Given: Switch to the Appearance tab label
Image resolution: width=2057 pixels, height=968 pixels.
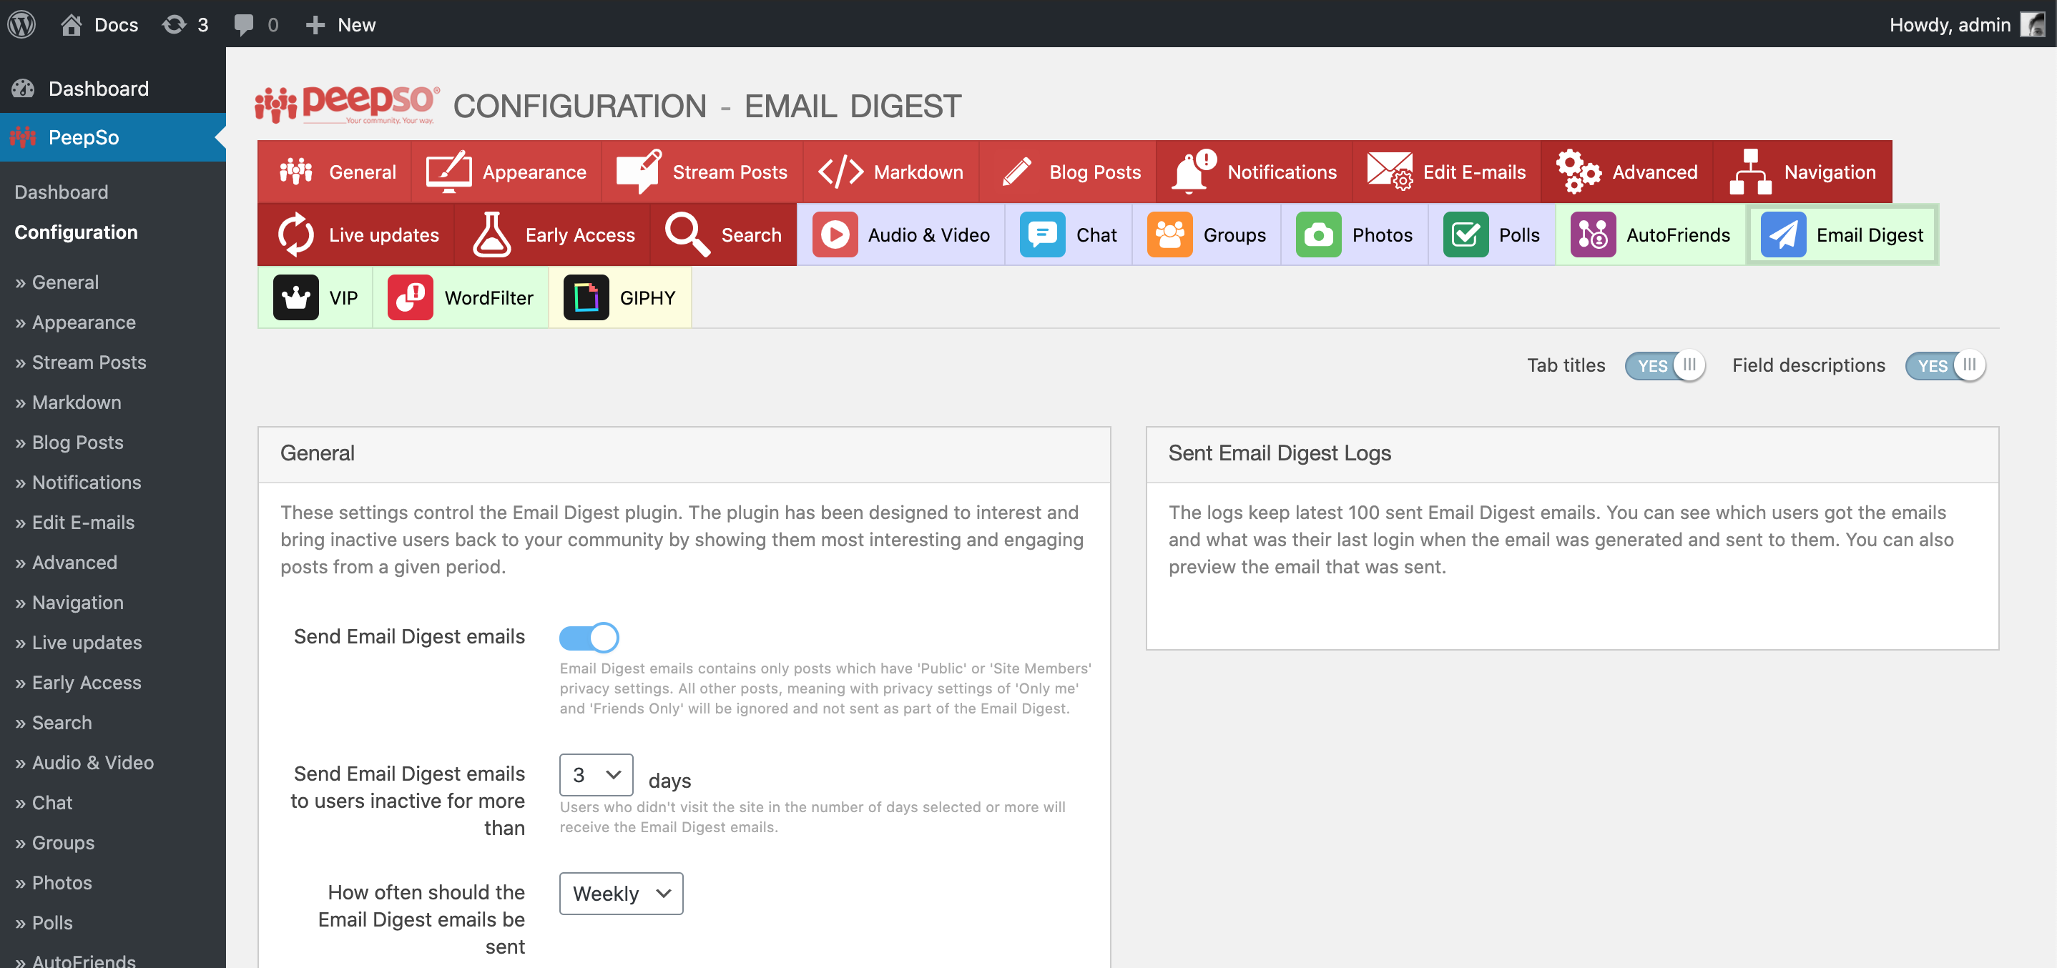Looking at the screenshot, I should (x=534, y=172).
